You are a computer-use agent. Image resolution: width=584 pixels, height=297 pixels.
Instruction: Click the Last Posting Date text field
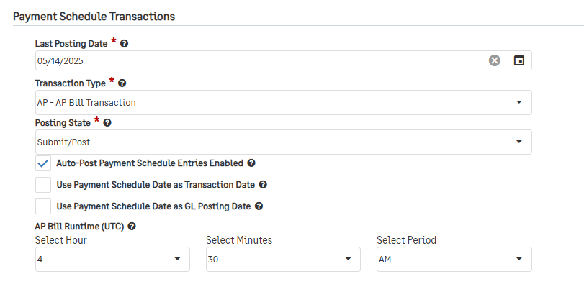pyautogui.click(x=261, y=60)
